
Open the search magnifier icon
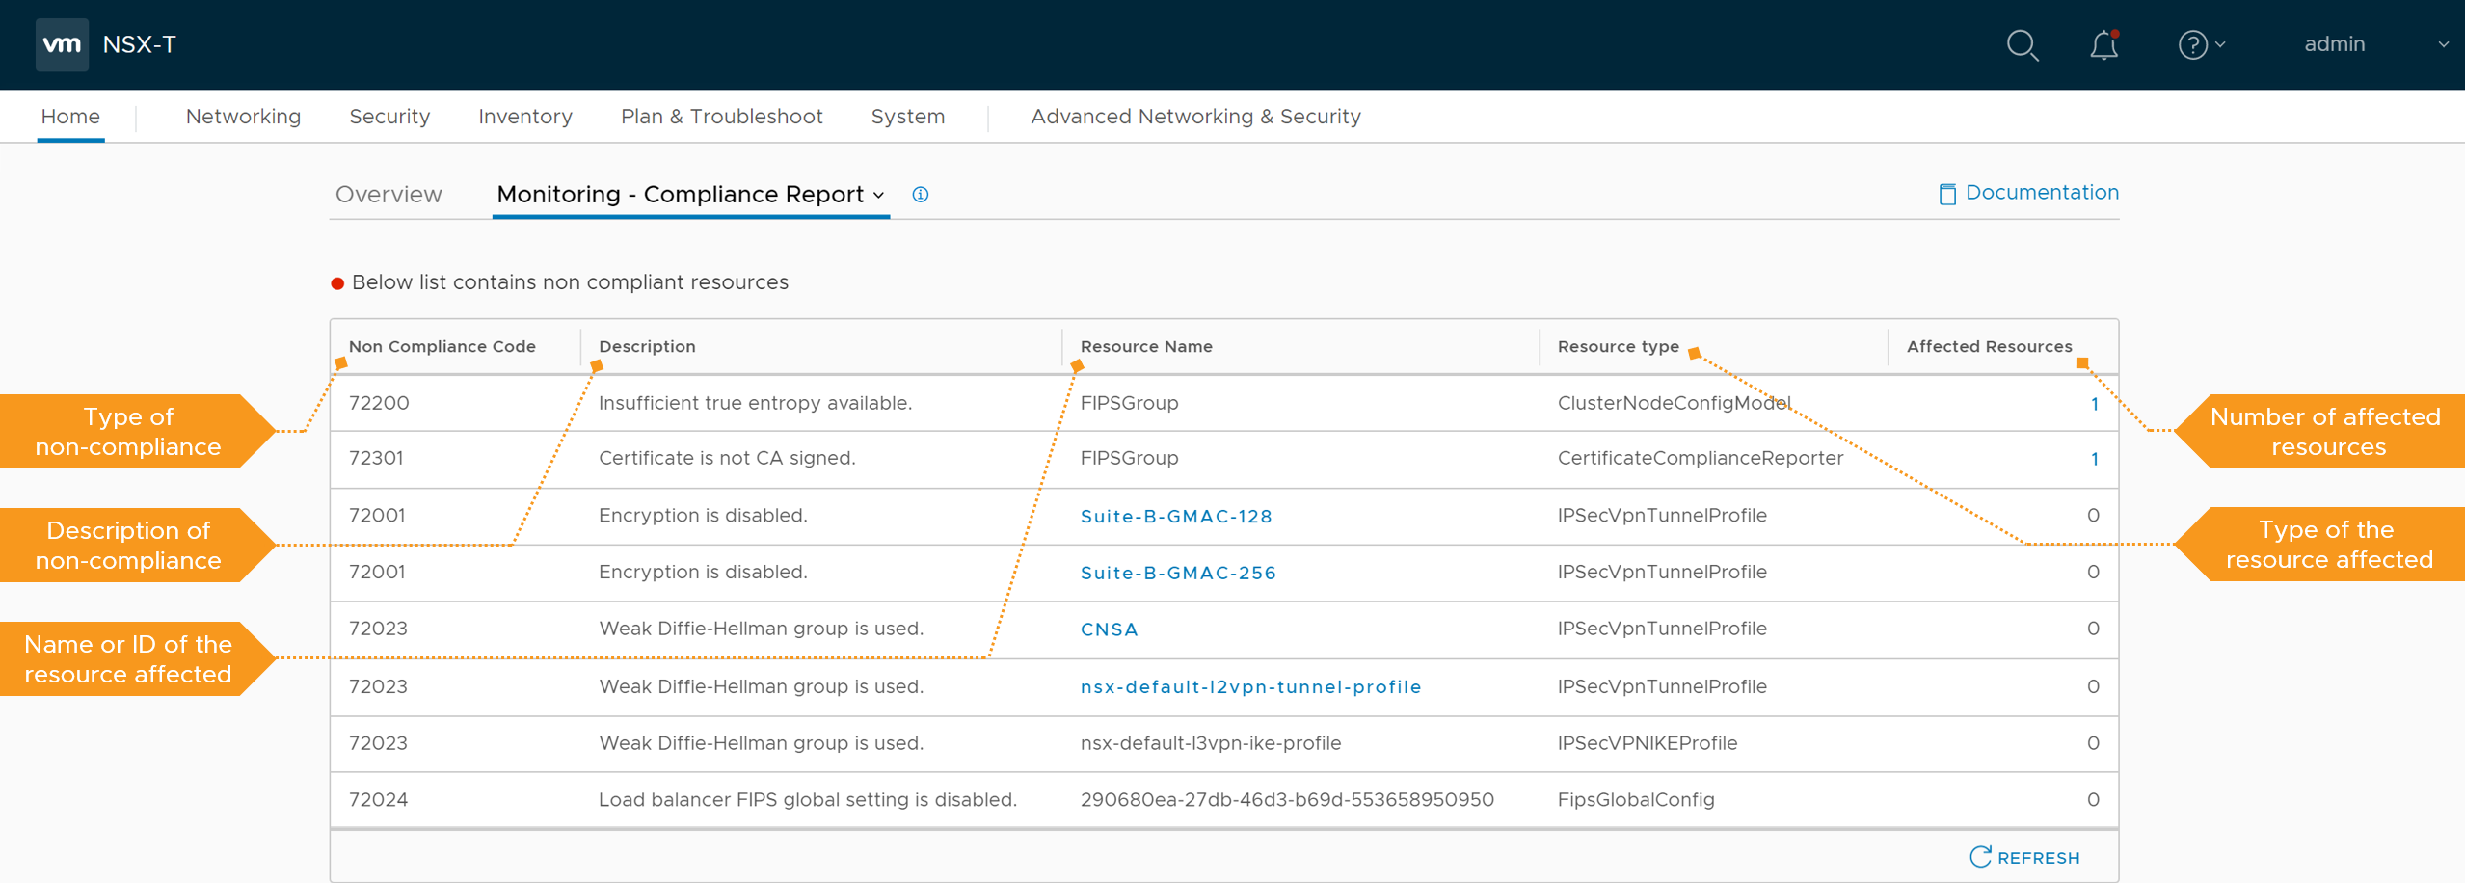[x=2022, y=45]
